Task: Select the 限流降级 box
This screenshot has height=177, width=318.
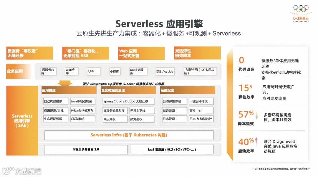Action: (x=115, y=119)
